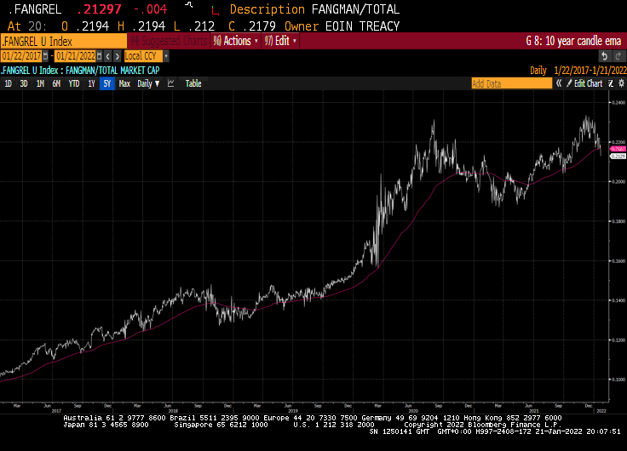627x451 pixels.
Task: Select the 5Y range tab
Action: coord(107,83)
